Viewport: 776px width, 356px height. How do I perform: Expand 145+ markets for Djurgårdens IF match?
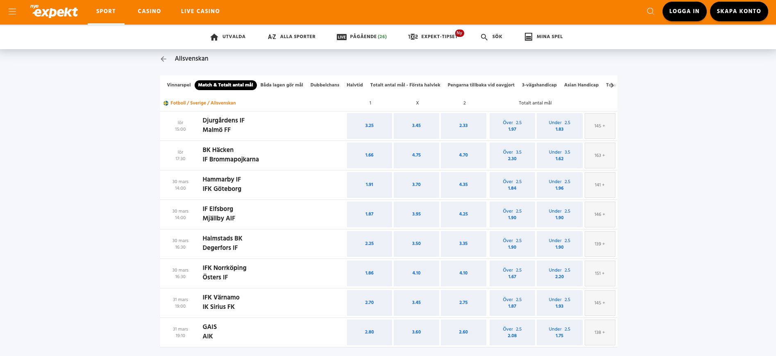(600, 126)
